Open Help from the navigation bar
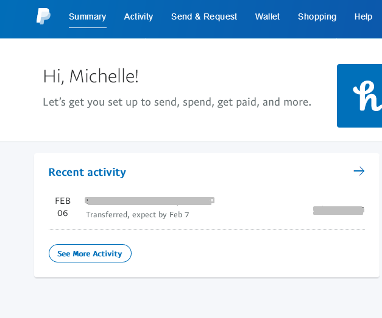 pos(363,16)
